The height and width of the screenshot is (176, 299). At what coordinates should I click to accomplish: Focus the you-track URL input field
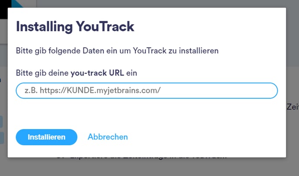146,90
